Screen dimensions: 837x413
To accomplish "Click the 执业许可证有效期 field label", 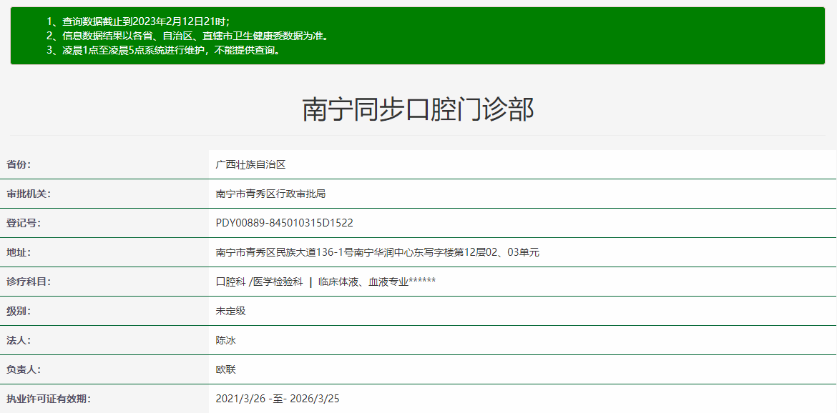I will tap(49, 399).
